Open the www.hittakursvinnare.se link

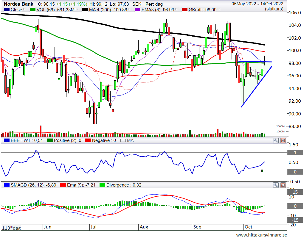pyautogui.click(x=262, y=235)
